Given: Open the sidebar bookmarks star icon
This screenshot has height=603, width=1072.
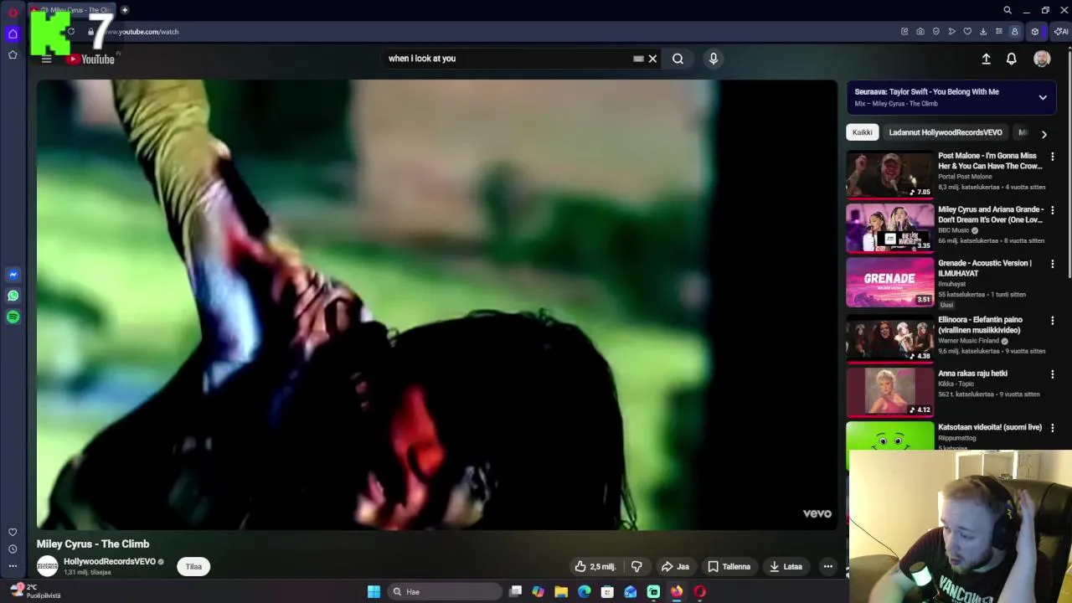Looking at the screenshot, I should pyautogui.click(x=13, y=55).
